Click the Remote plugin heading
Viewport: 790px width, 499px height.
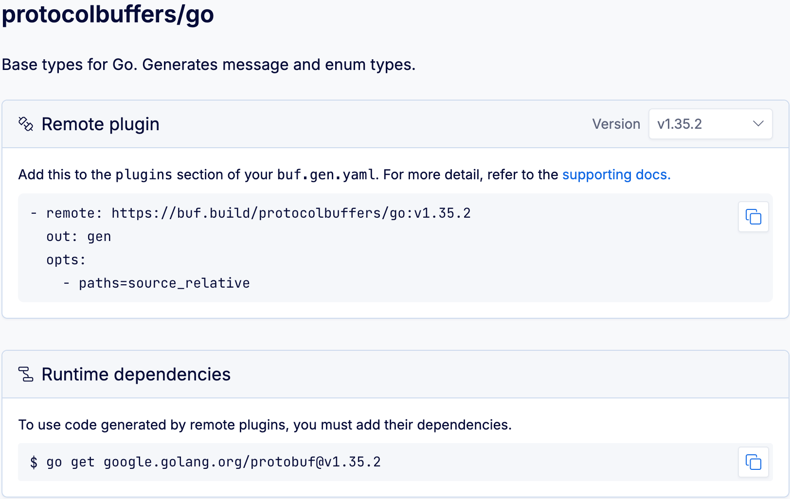100,124
